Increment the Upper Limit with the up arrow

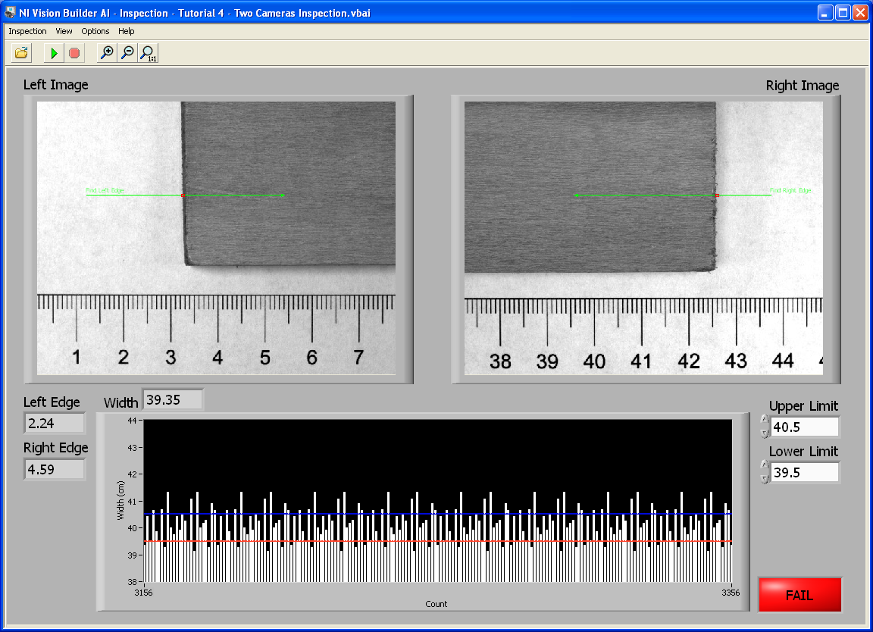pyautogui.click(x=765, y=421)
